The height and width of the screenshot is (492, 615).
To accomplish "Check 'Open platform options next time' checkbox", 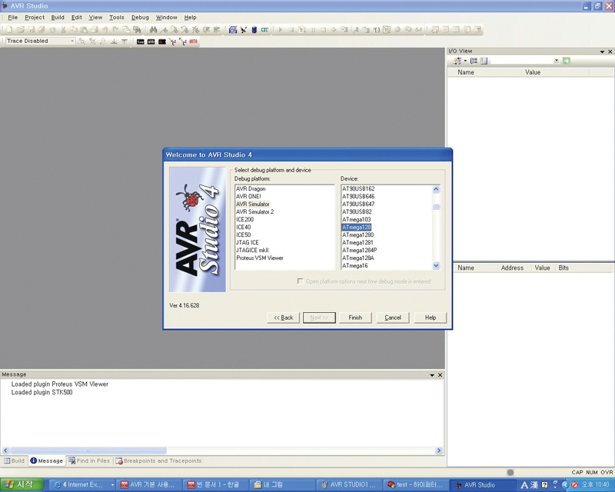I will (x=300, y=281).
